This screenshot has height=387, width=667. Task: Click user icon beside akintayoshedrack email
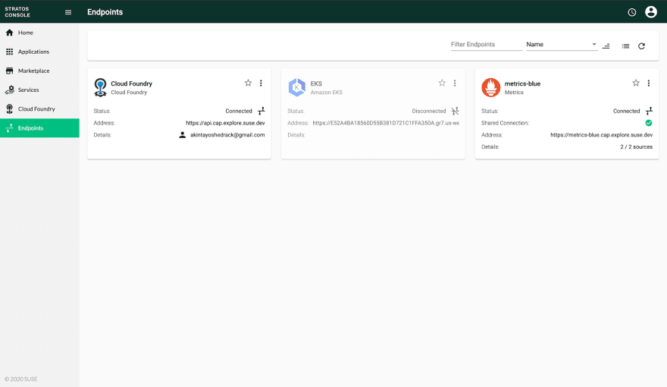(x=183, y=135)
